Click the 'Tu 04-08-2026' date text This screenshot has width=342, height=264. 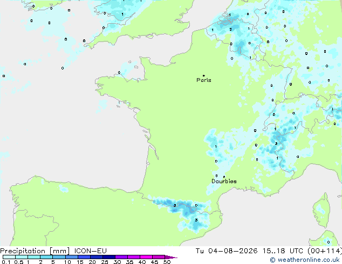227,251
